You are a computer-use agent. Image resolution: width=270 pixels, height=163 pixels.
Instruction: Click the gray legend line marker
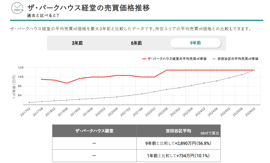[214, 59]
